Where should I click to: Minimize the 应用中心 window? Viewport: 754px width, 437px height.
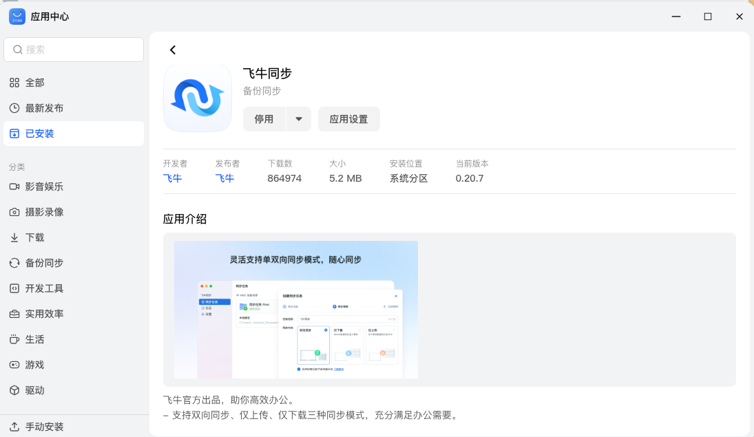point(676,17)
